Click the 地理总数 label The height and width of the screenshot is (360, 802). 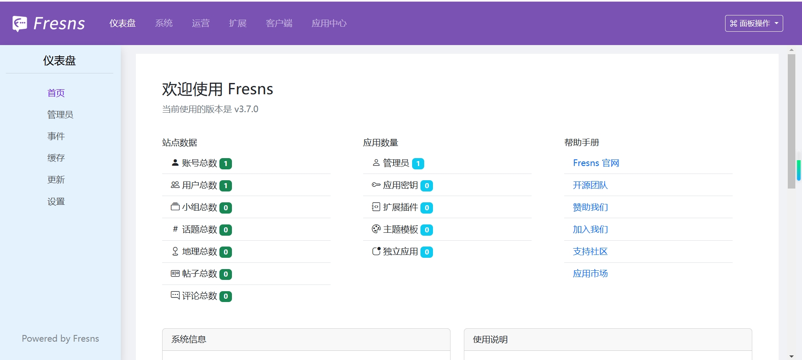click(200, 252)
